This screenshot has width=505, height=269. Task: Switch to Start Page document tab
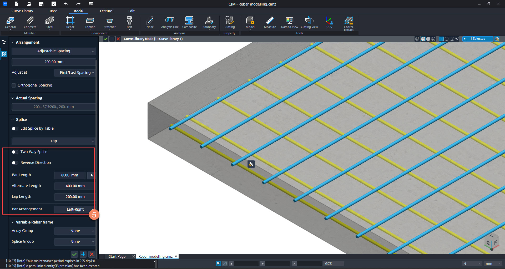[x=117, y=256]
